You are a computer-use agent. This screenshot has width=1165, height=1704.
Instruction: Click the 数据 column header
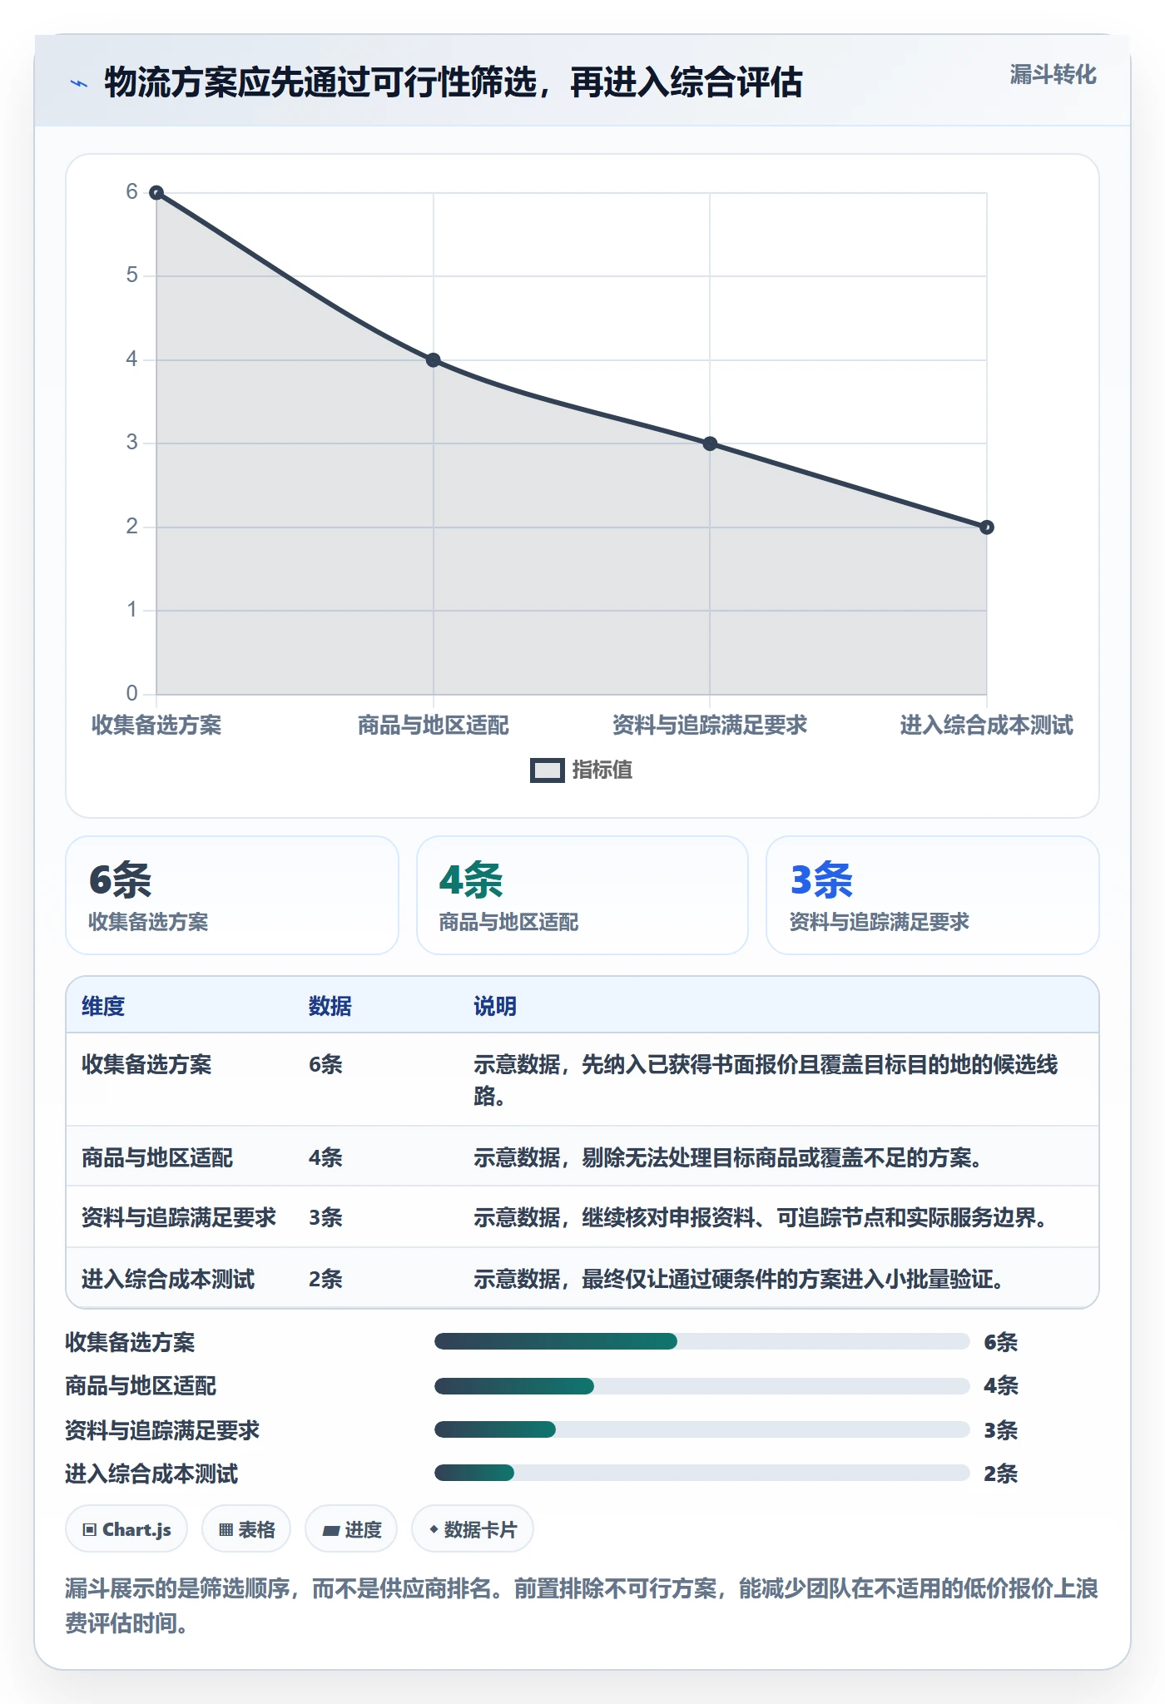330,1006
